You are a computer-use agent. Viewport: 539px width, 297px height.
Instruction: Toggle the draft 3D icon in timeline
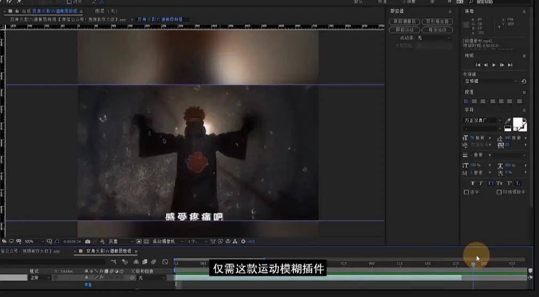point(125,262)
